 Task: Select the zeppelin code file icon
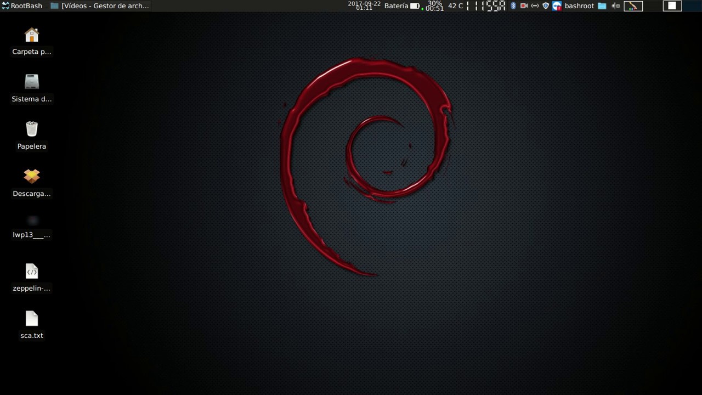point(32,271)
